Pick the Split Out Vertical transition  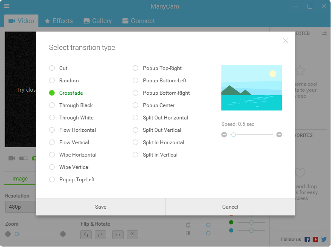(x=135, y=130)
